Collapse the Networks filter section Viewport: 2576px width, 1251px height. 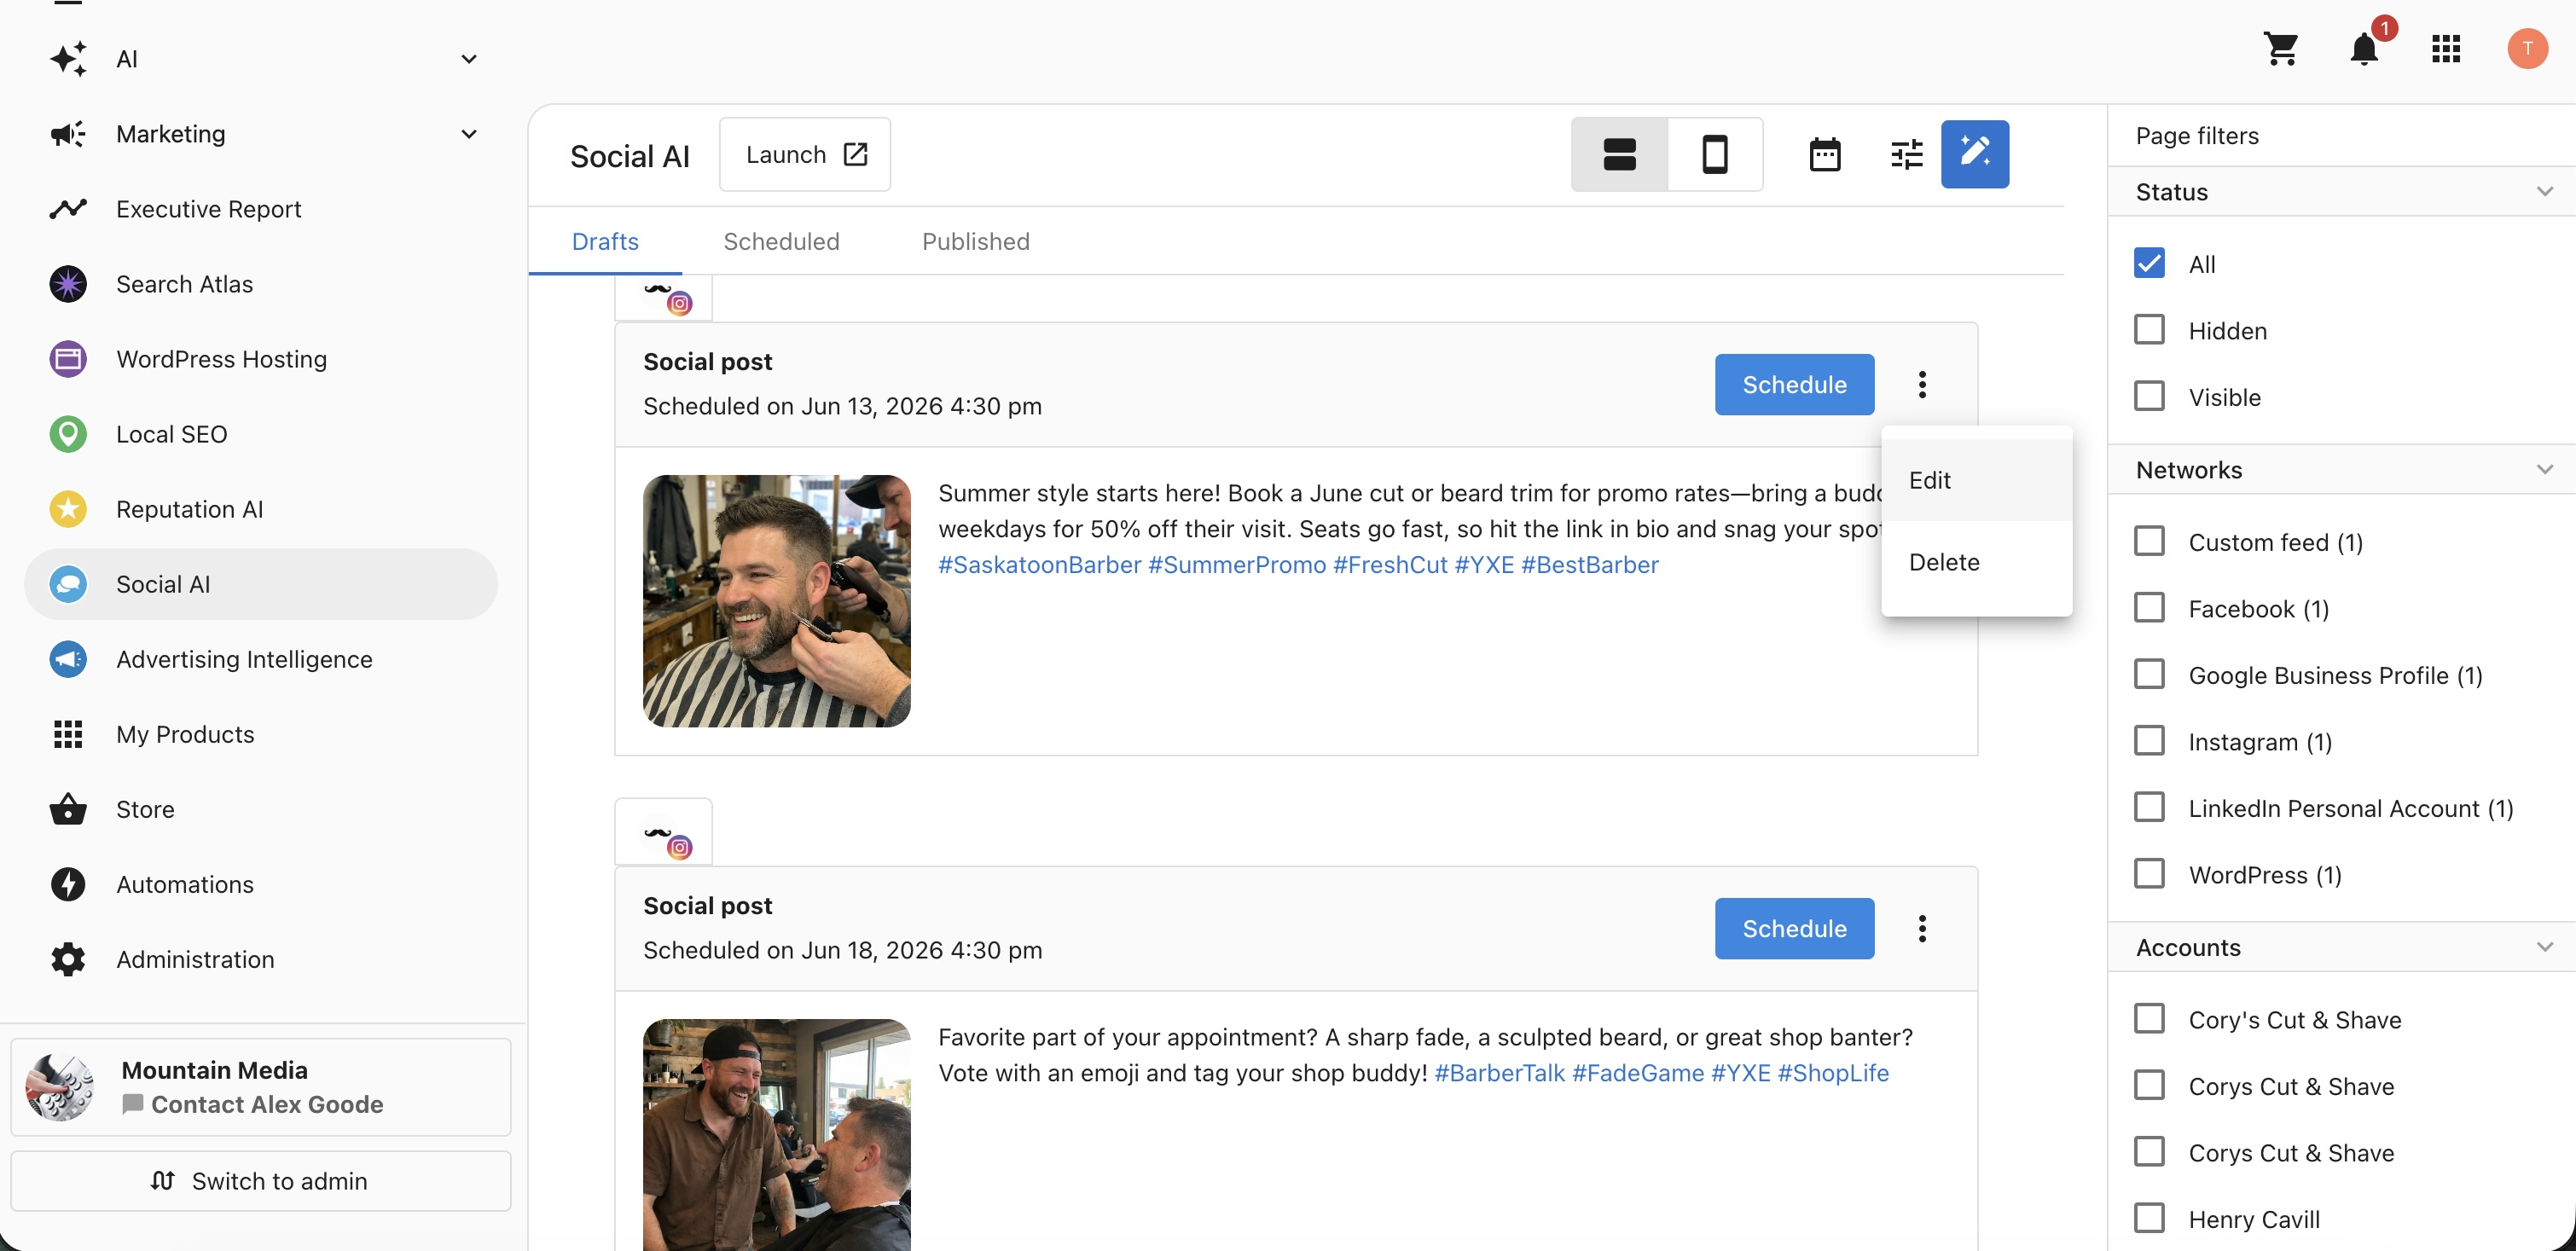(2544, 469)
